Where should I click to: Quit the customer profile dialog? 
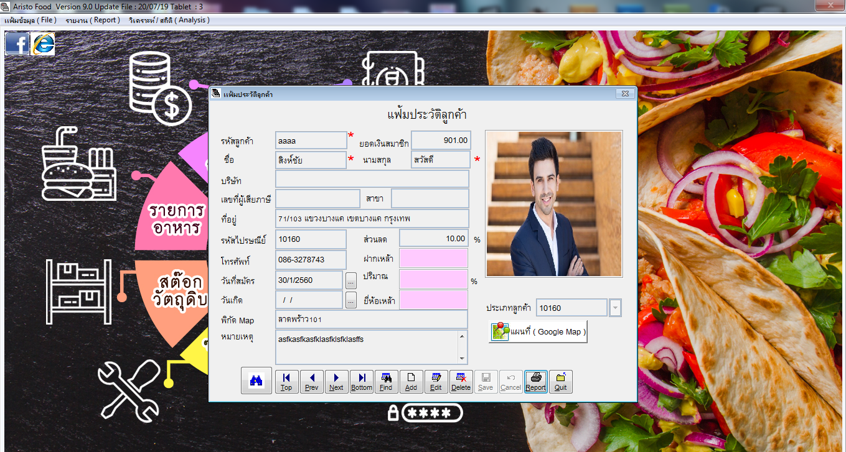pyautogui.click(x=560, y=382)
